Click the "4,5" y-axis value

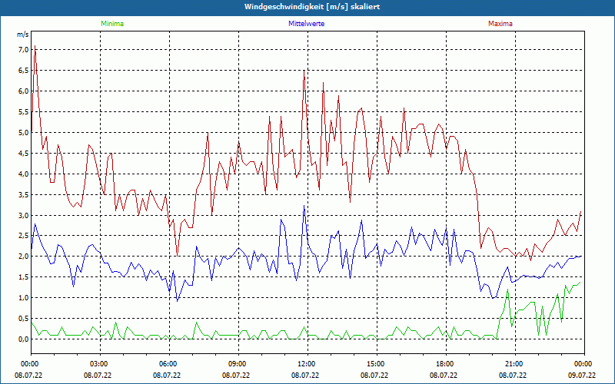24,153
